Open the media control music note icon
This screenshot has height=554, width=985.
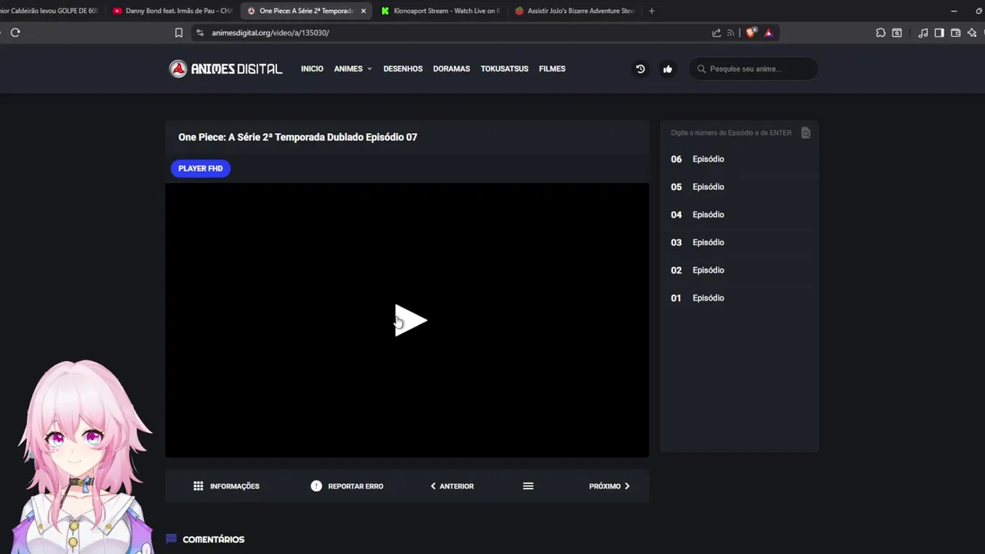[923, 32]
